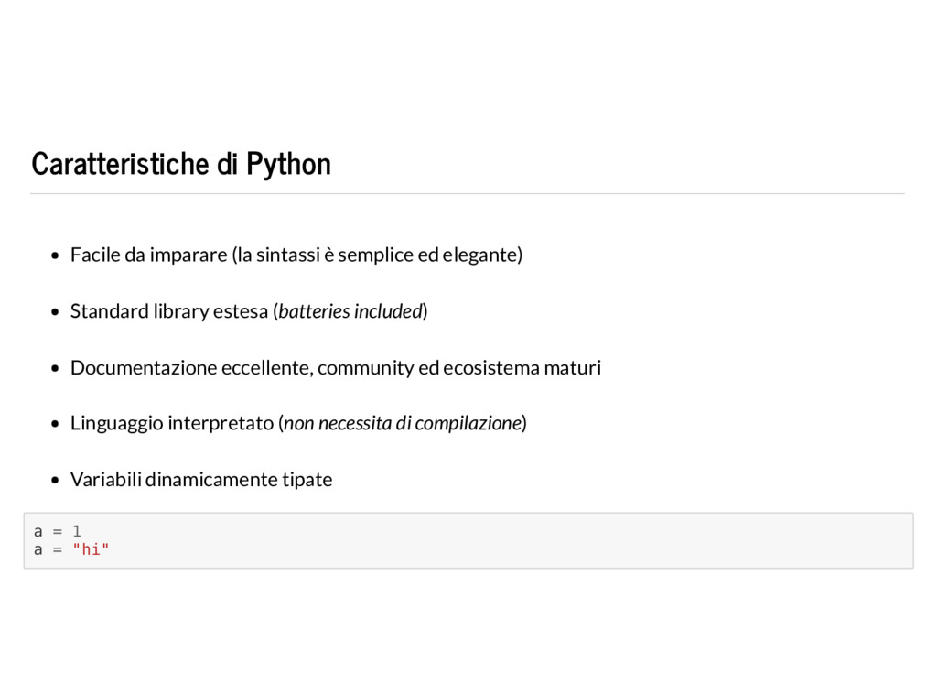Click the code line 'a = 1'

coord(58,531)
